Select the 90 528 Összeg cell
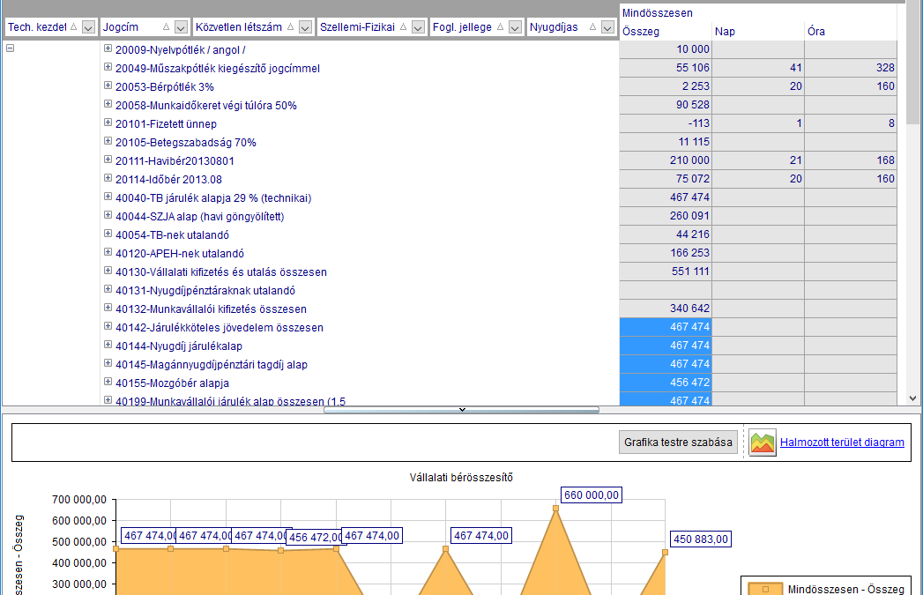The width and height of the screenshot is (923, 595). (x=666, y=105)
